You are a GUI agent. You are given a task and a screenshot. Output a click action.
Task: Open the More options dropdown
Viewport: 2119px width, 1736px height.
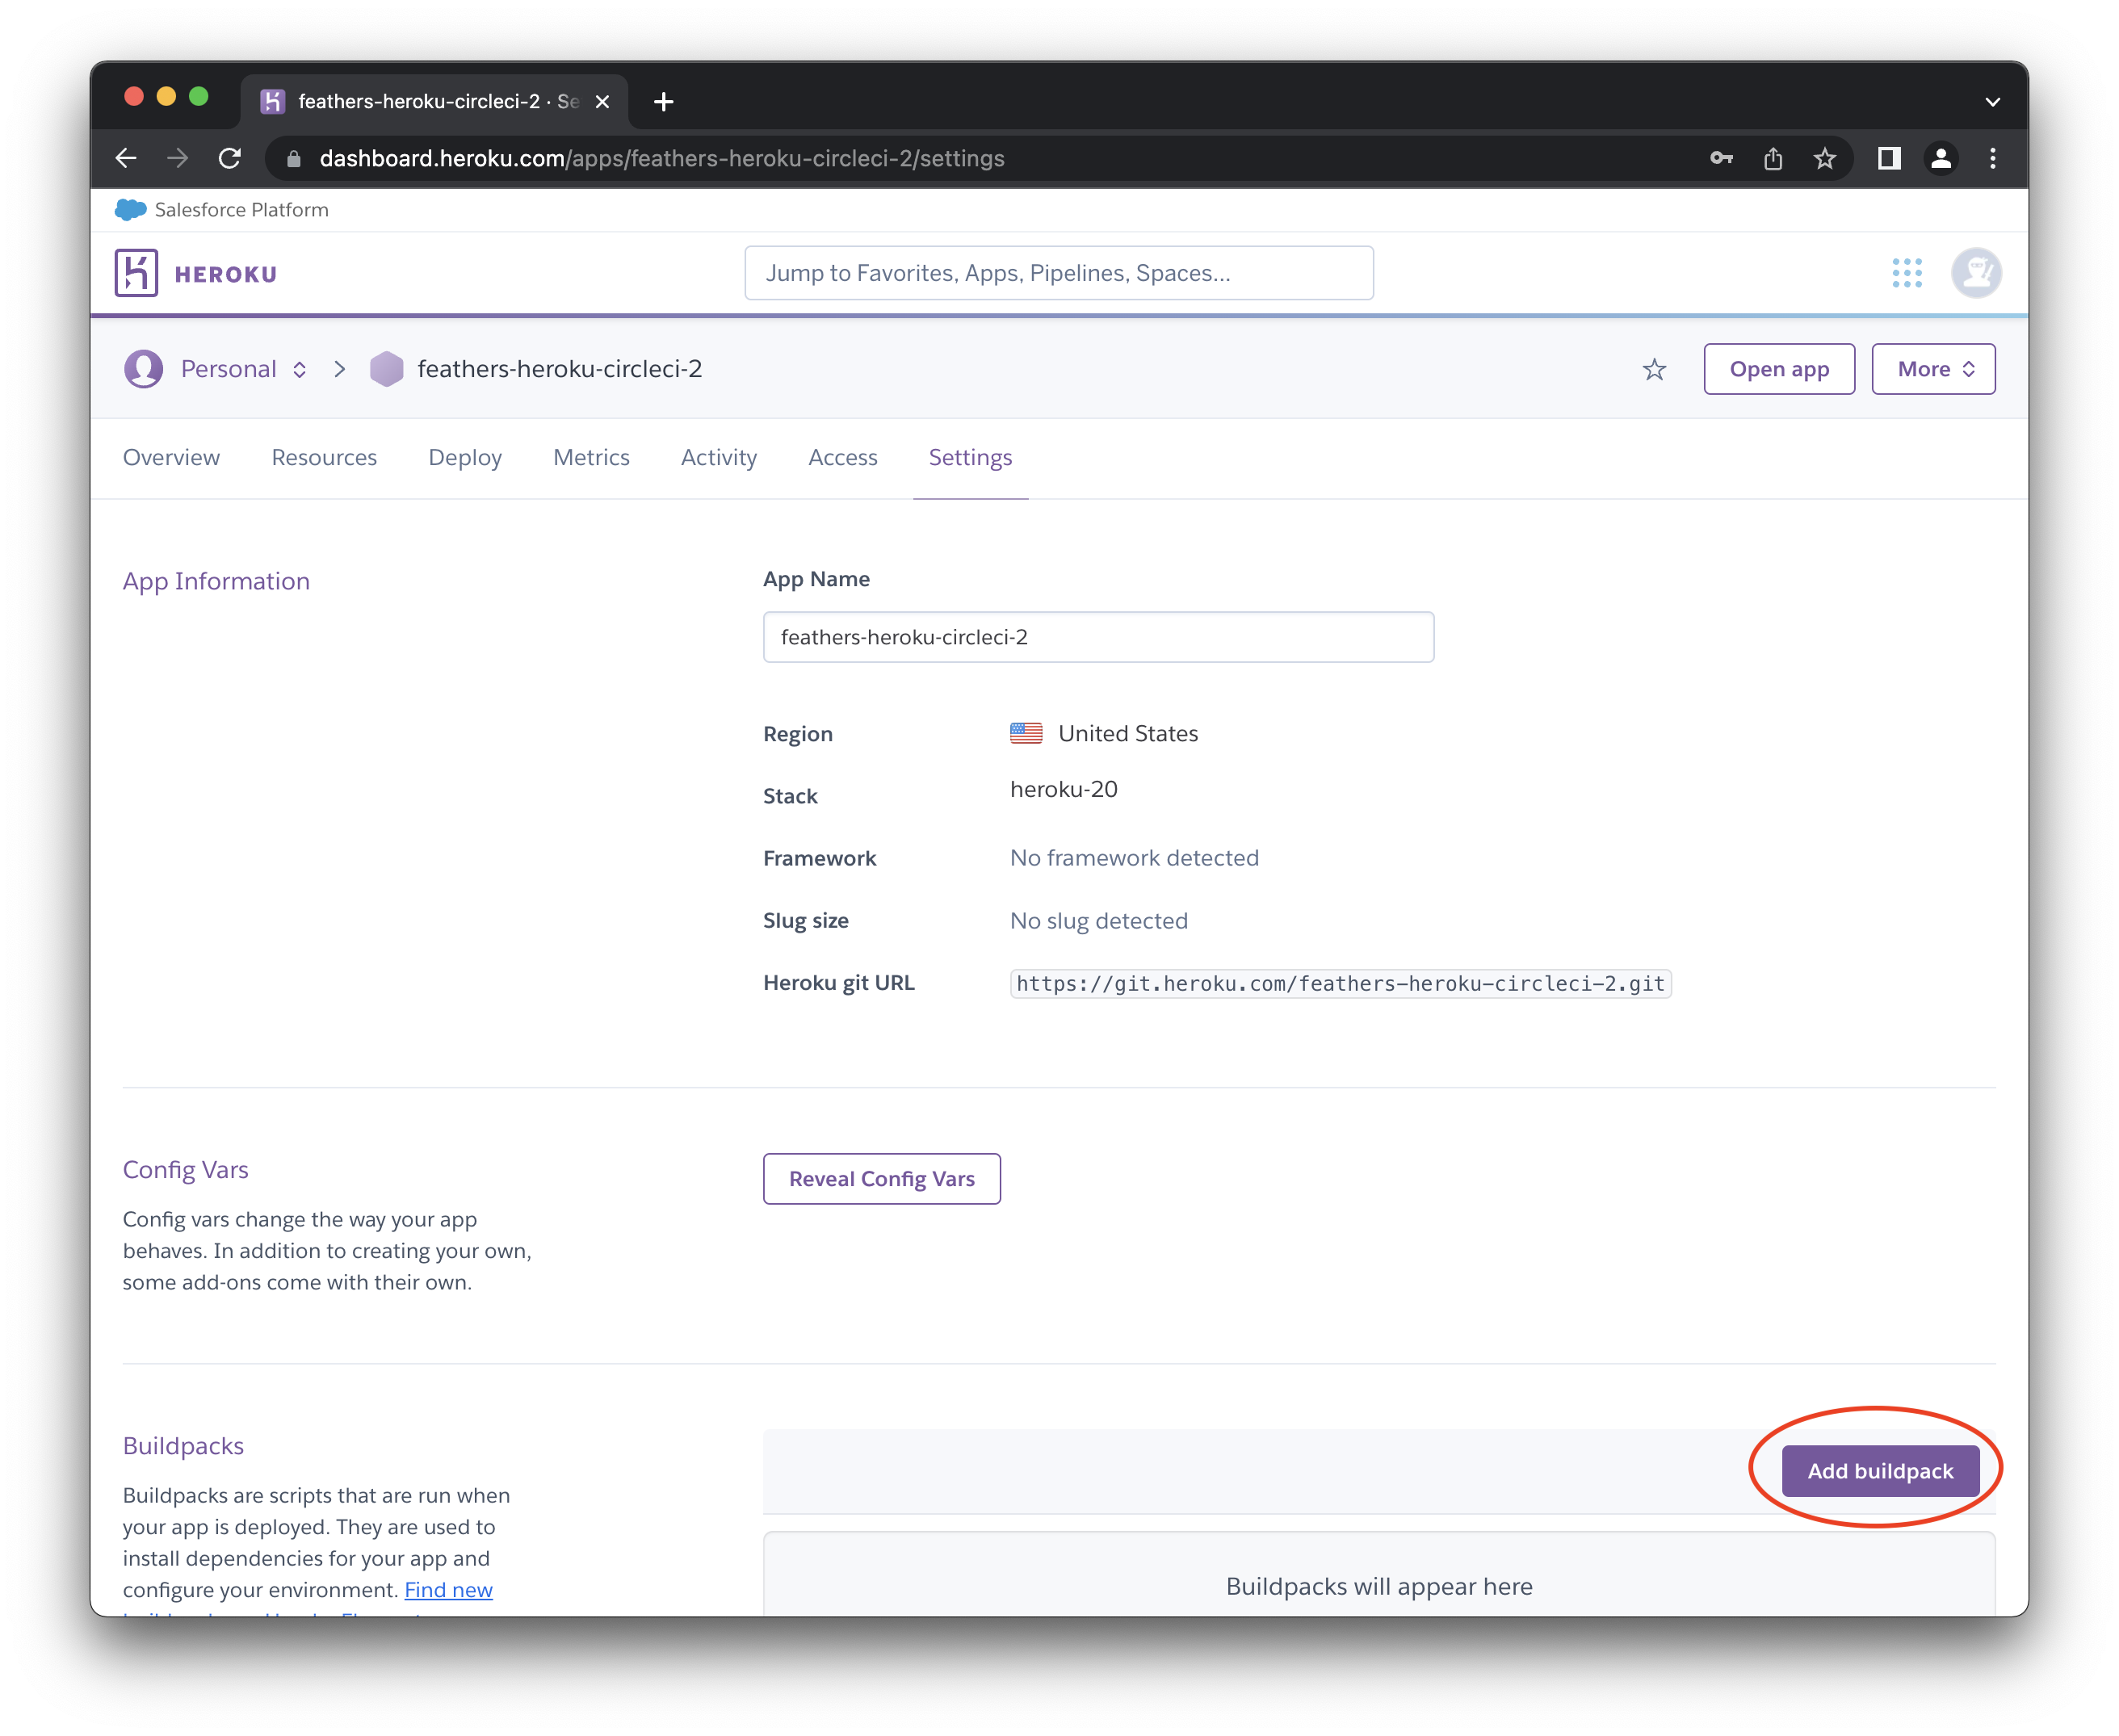pyautogui.click(x=1933, y=369)
